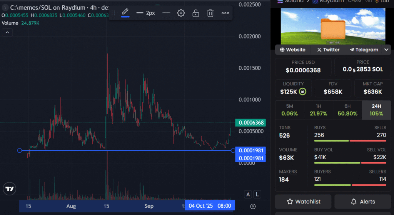
Task: Toggle the lock on the drawing
Action: tap(195, 13)
